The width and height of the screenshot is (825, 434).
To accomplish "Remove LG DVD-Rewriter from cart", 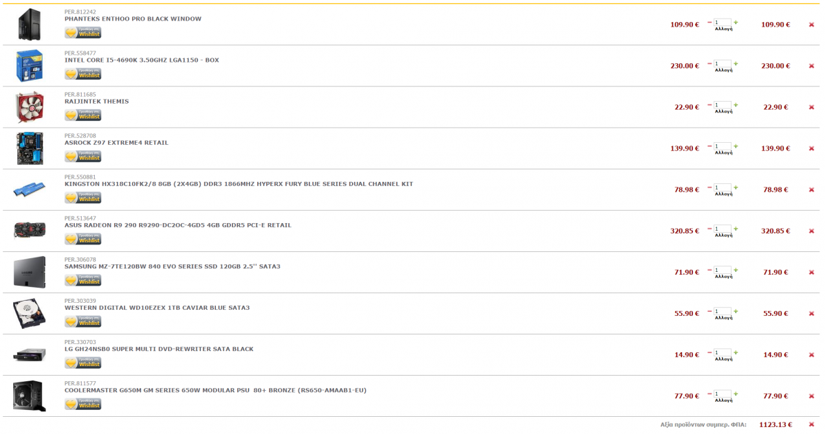I will (x=811, y=354).
